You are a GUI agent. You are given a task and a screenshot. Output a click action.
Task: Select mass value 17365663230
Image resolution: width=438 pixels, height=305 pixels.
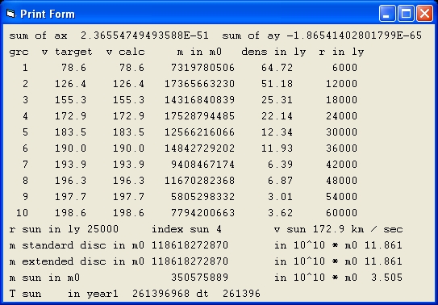pyautogui.click(x=199, y=84)
